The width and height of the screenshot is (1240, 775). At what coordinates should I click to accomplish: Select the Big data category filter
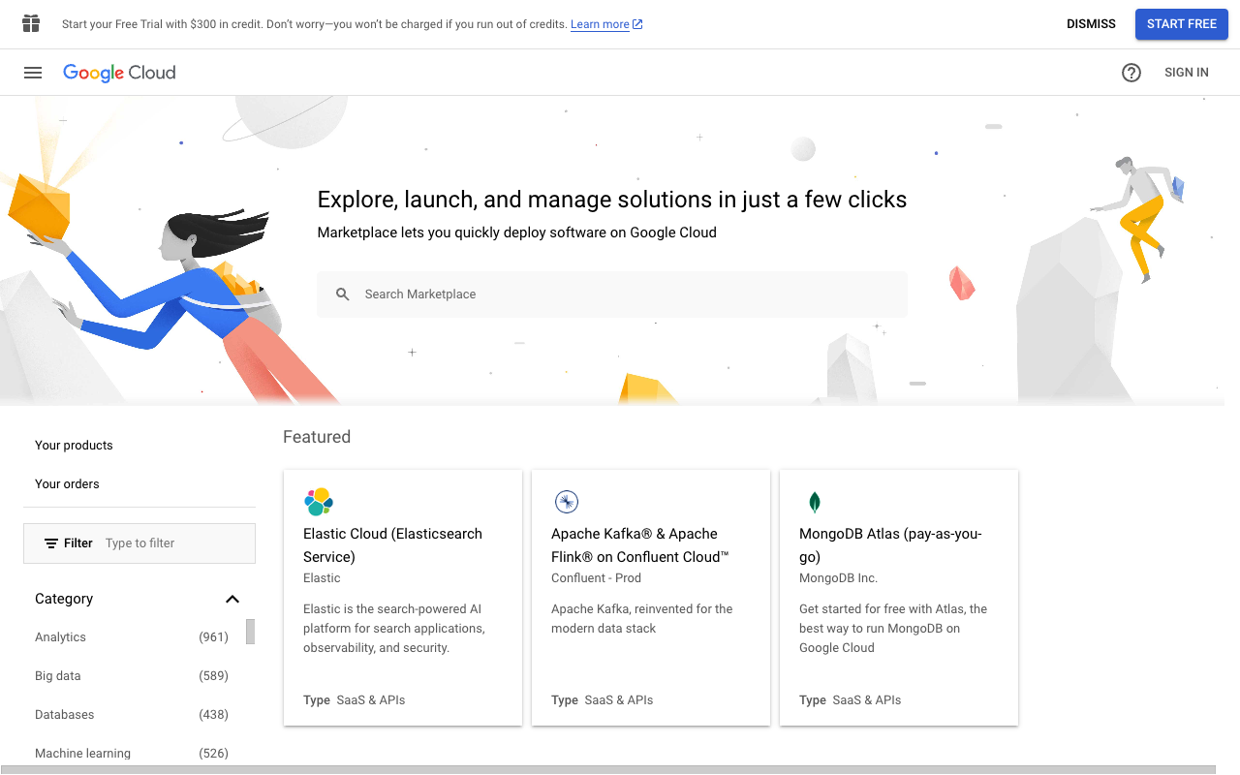(58, 676)
